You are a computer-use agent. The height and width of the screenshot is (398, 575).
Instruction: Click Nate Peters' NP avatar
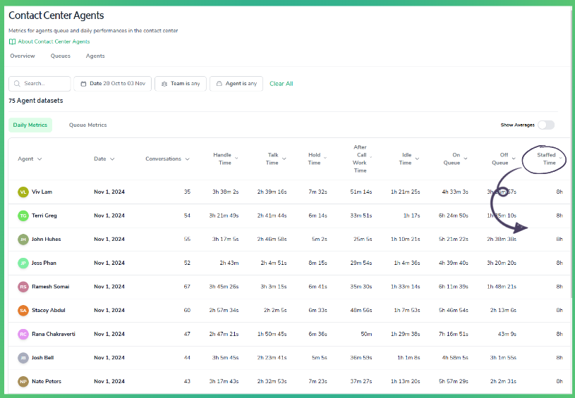coord(23,382)
